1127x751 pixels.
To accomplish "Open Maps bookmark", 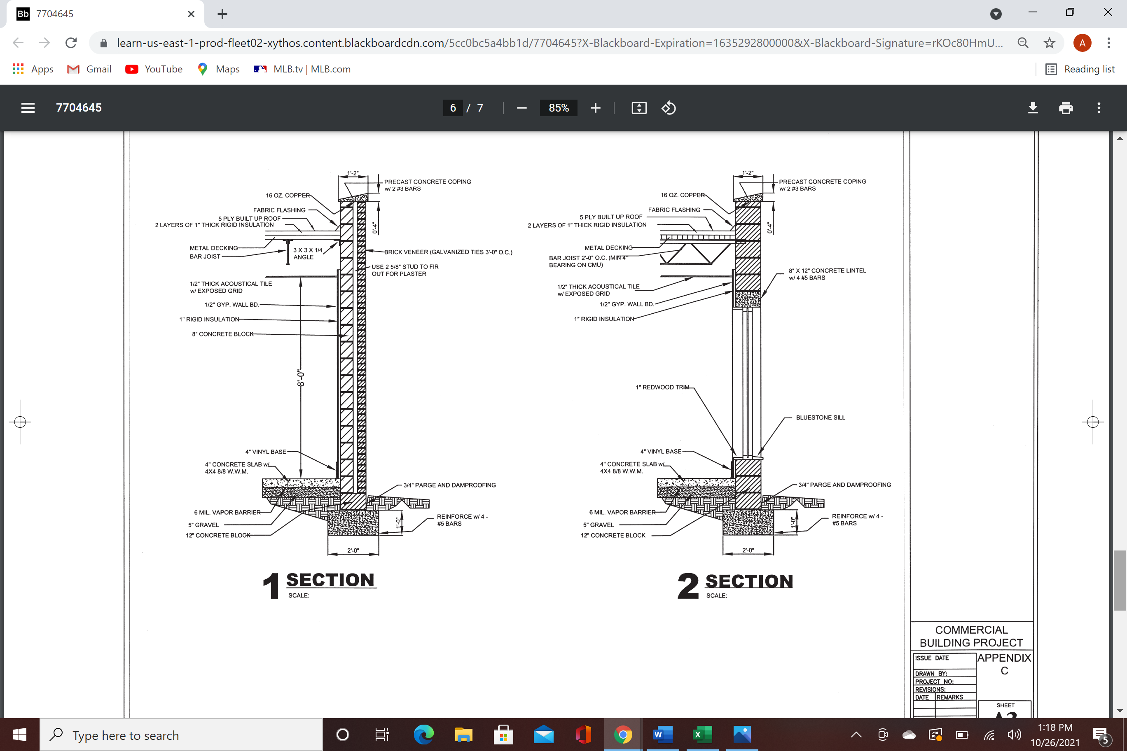I will coord(218,69).
